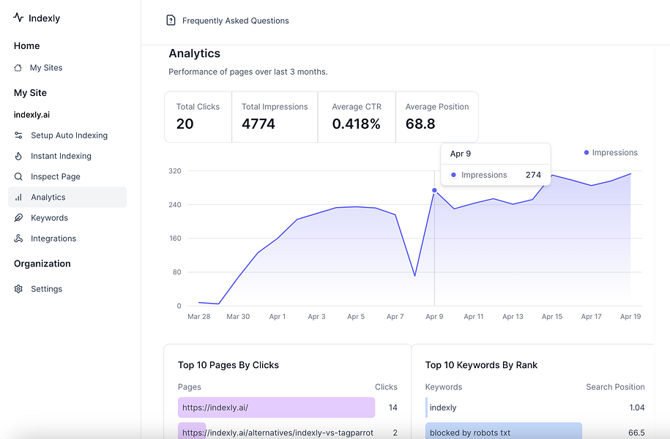Screen dimensions: 670x439
Task: Click the Apr 5 axis label
Action: [356, 316]
